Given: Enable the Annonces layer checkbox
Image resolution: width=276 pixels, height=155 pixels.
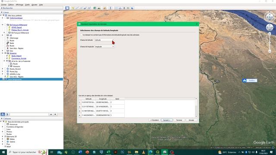Looking at the screenshot, I should pos(5,124).
